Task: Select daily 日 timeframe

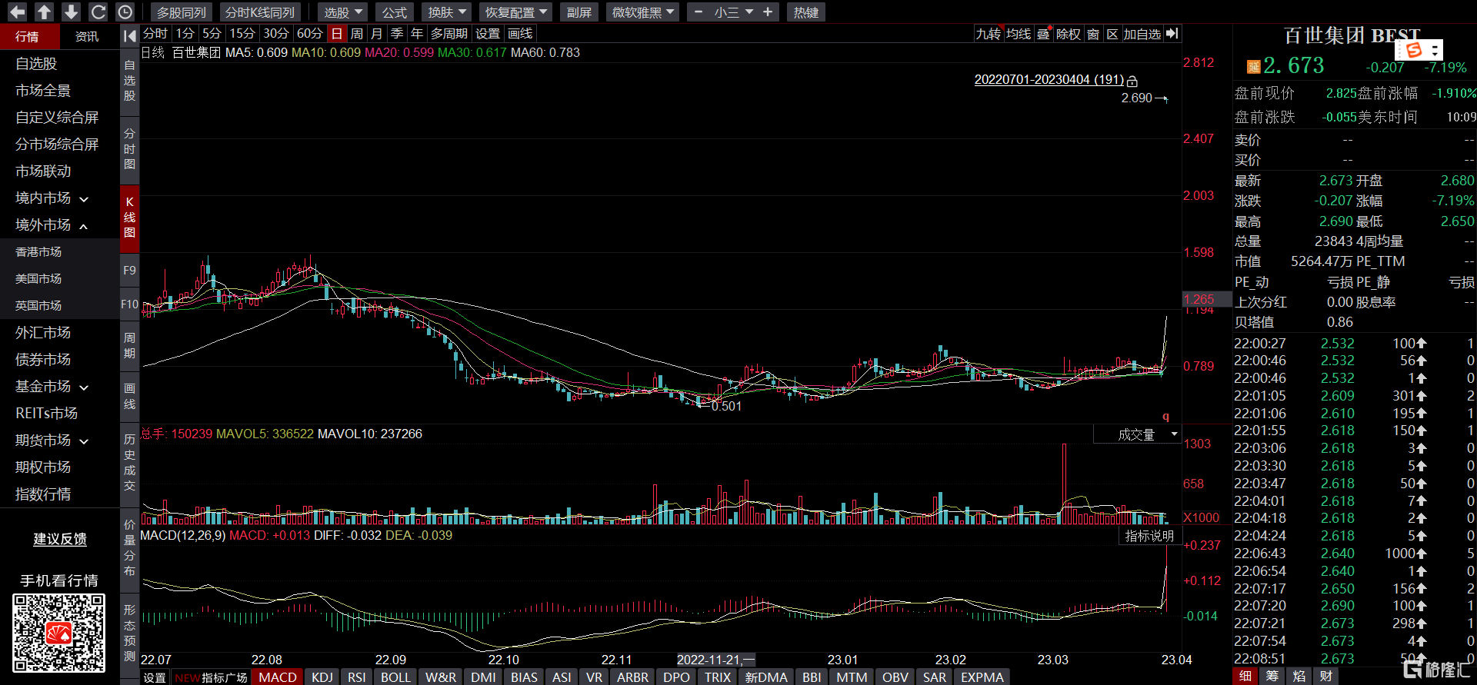Action: [x=336, y=34]
